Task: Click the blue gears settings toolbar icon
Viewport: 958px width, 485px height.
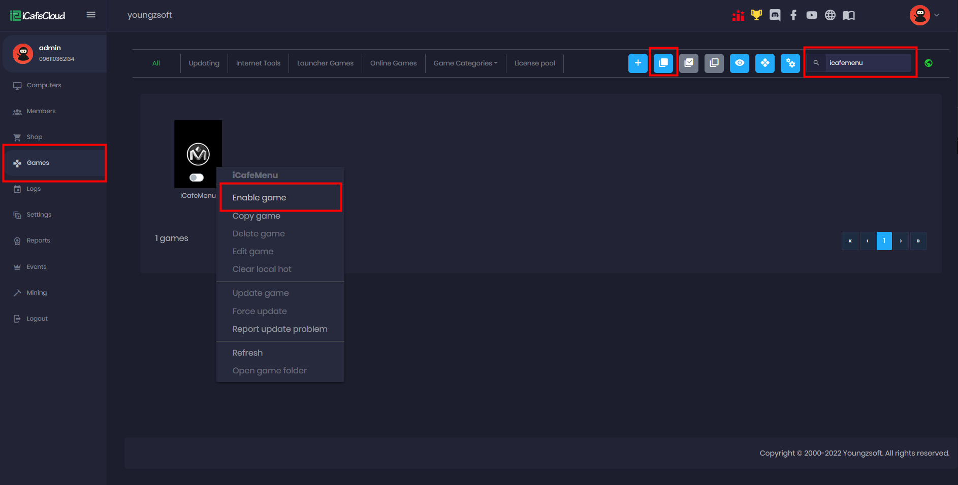Action: (790, 63)
